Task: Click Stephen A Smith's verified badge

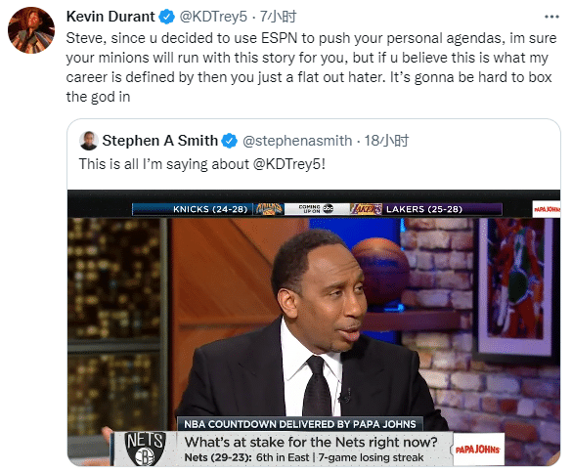Action: [x=230, y=141]
